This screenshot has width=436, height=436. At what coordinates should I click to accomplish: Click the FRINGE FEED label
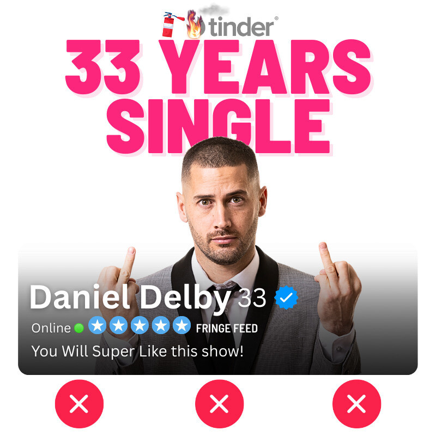pyautogui.click(x=227, y=329)
